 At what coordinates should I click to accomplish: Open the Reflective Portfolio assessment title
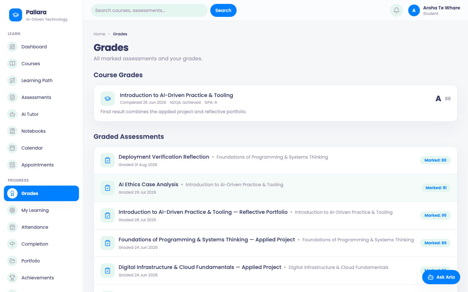(x=203, y=212)
